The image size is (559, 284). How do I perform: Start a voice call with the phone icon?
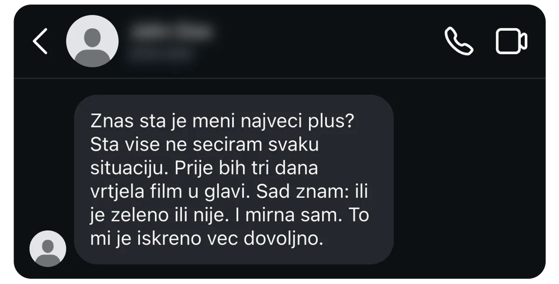tap(459, 41)
